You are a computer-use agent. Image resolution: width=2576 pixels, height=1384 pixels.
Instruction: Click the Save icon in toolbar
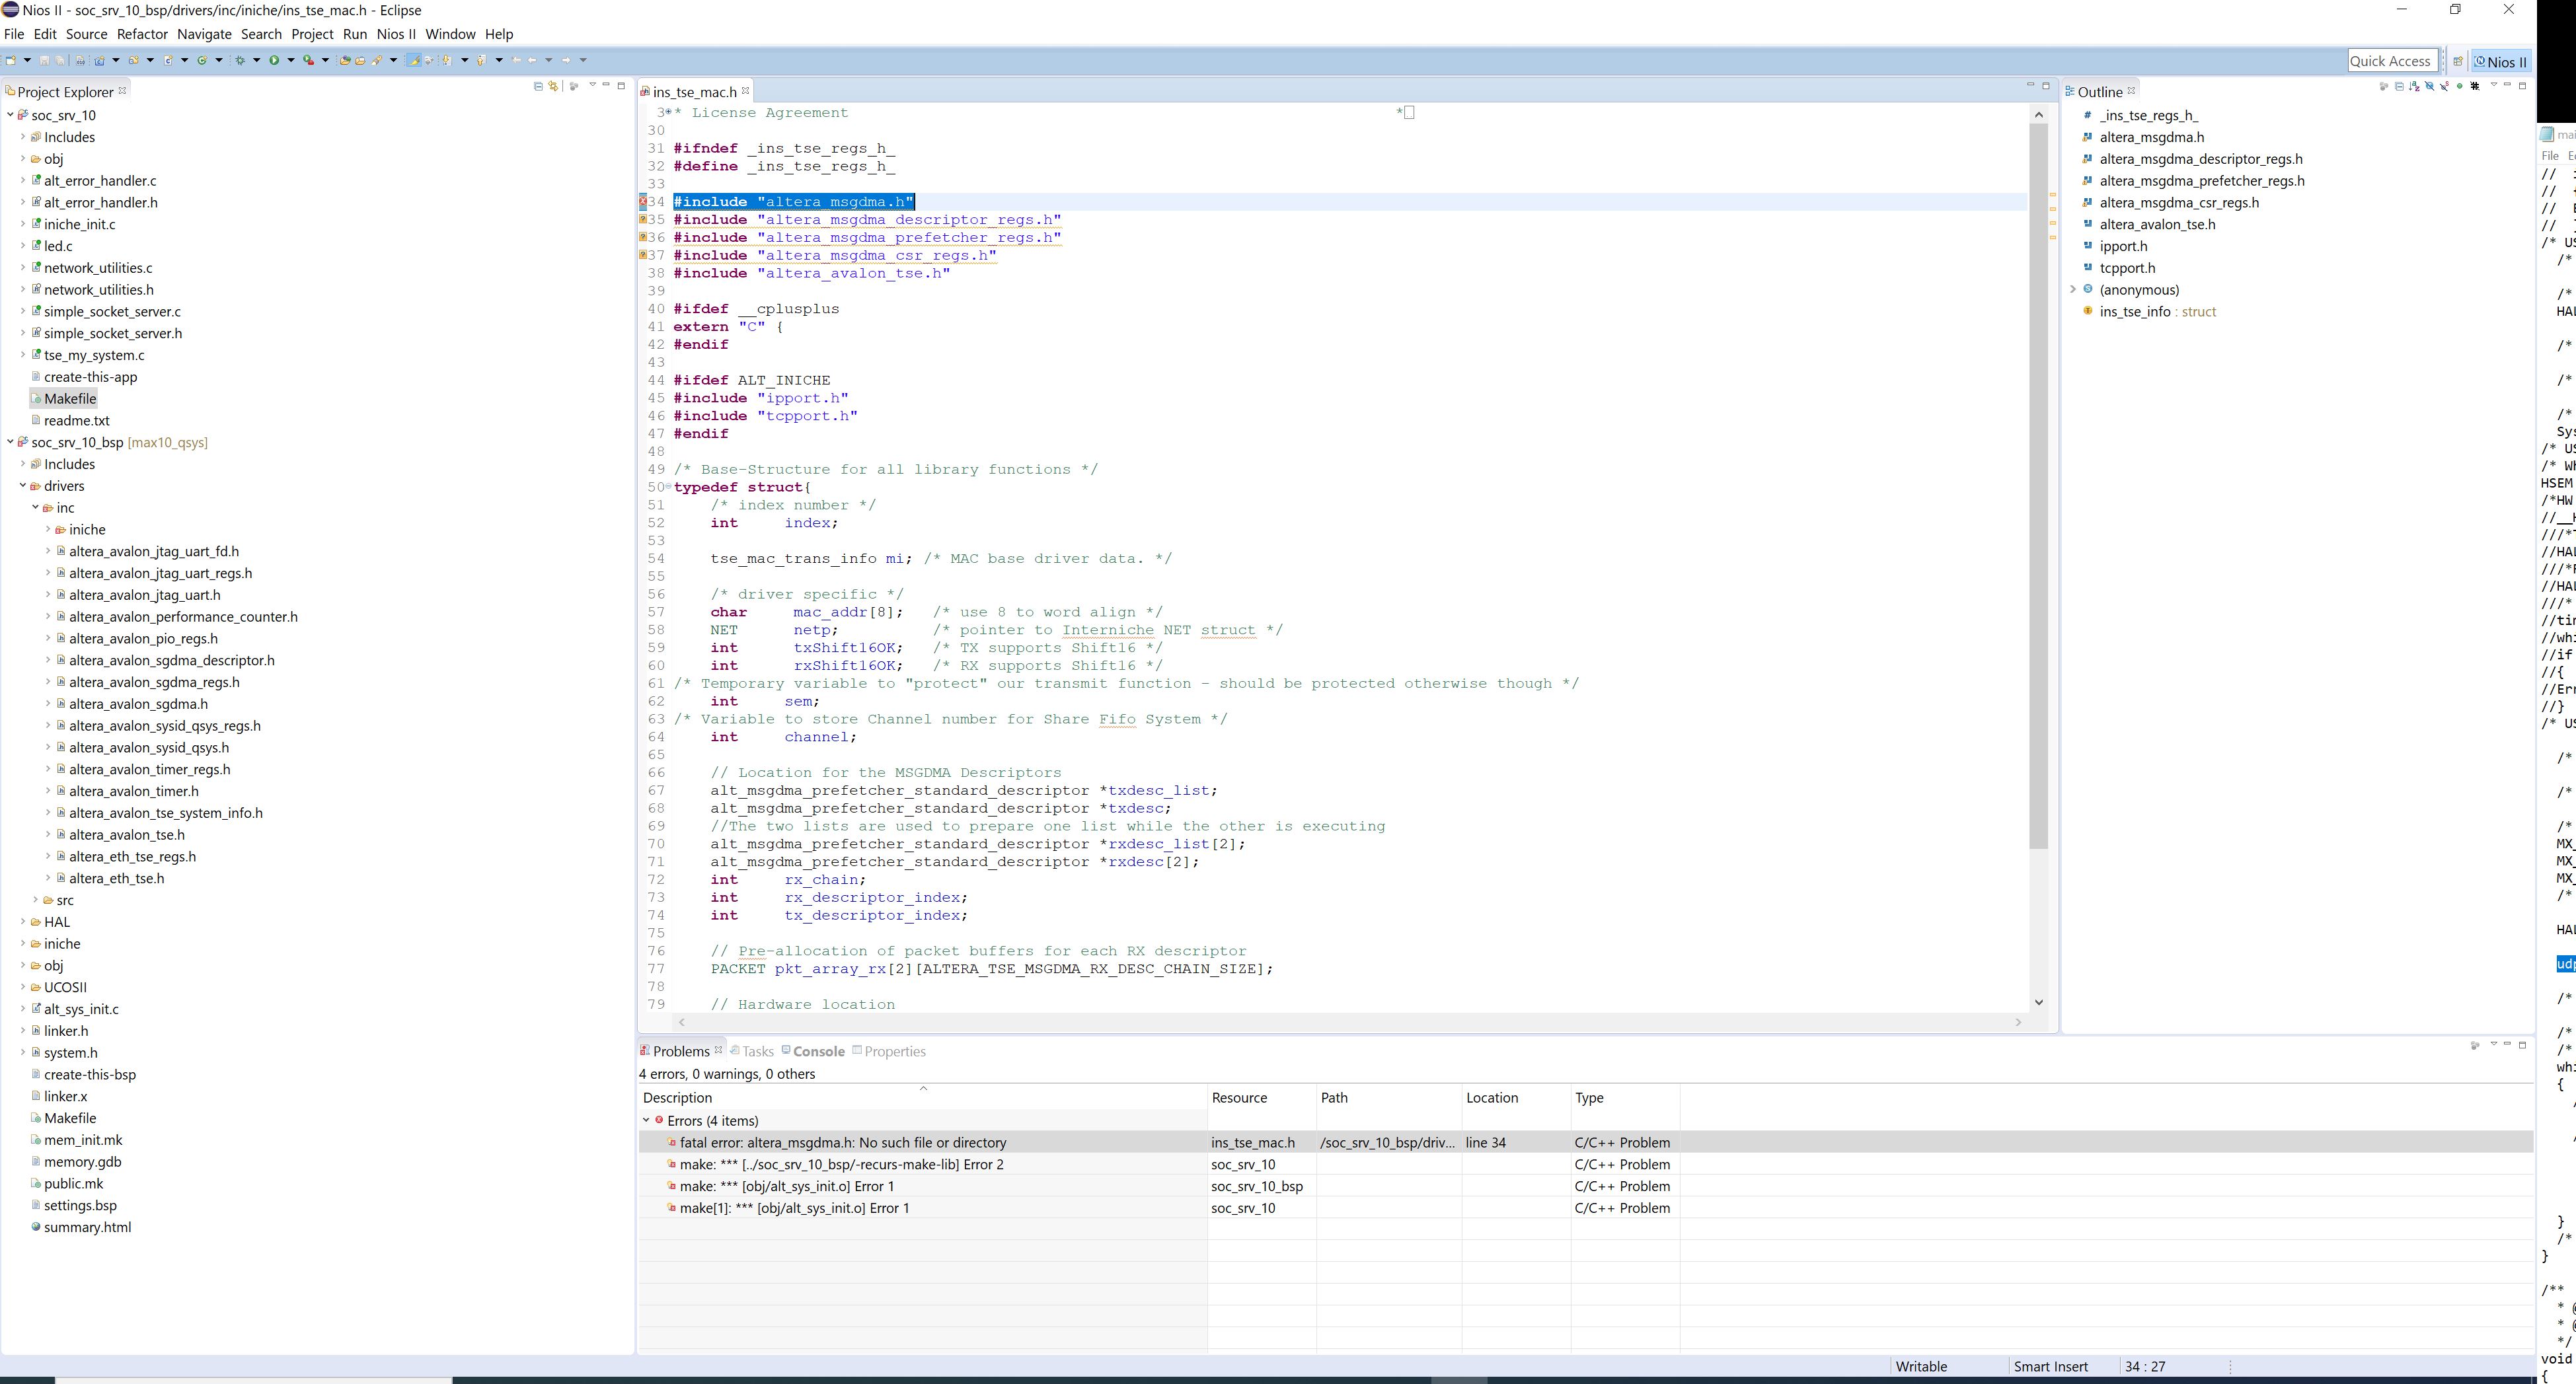tap(44, 60)
